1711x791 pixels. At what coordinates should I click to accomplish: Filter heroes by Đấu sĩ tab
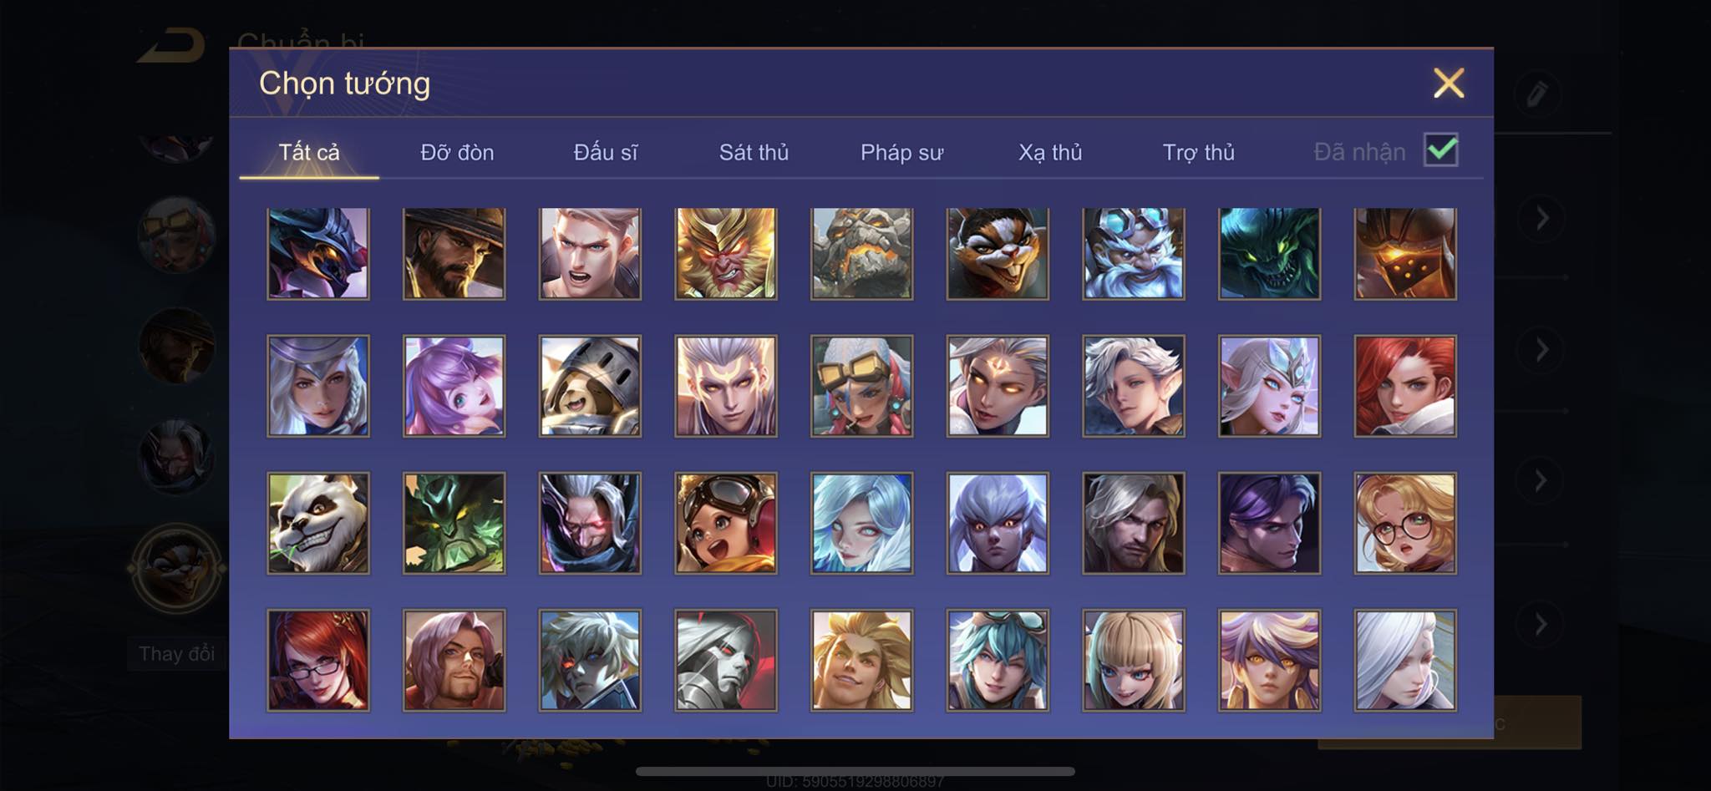(606, 152)
